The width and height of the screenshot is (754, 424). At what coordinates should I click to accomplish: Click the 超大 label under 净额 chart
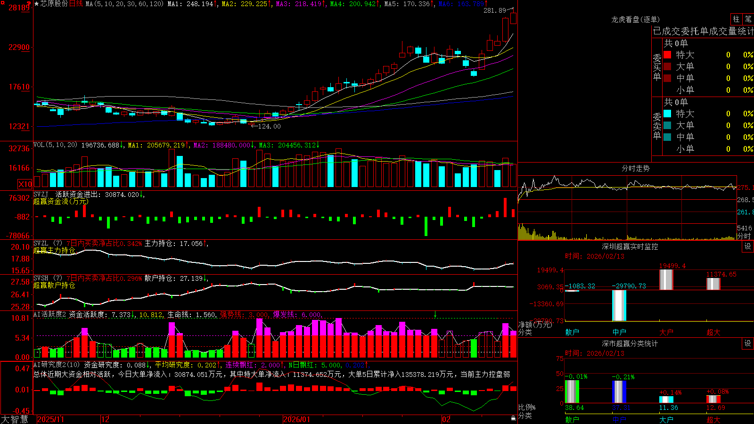click(713, 332)
